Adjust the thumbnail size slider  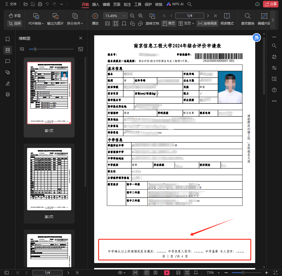35,49
